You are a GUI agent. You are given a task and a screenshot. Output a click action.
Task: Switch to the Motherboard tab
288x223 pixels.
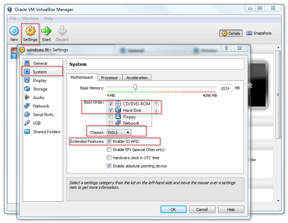point(82,77)
